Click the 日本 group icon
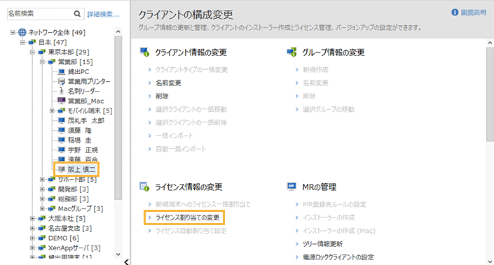The image size is (494, 265). tap(32, 42)
